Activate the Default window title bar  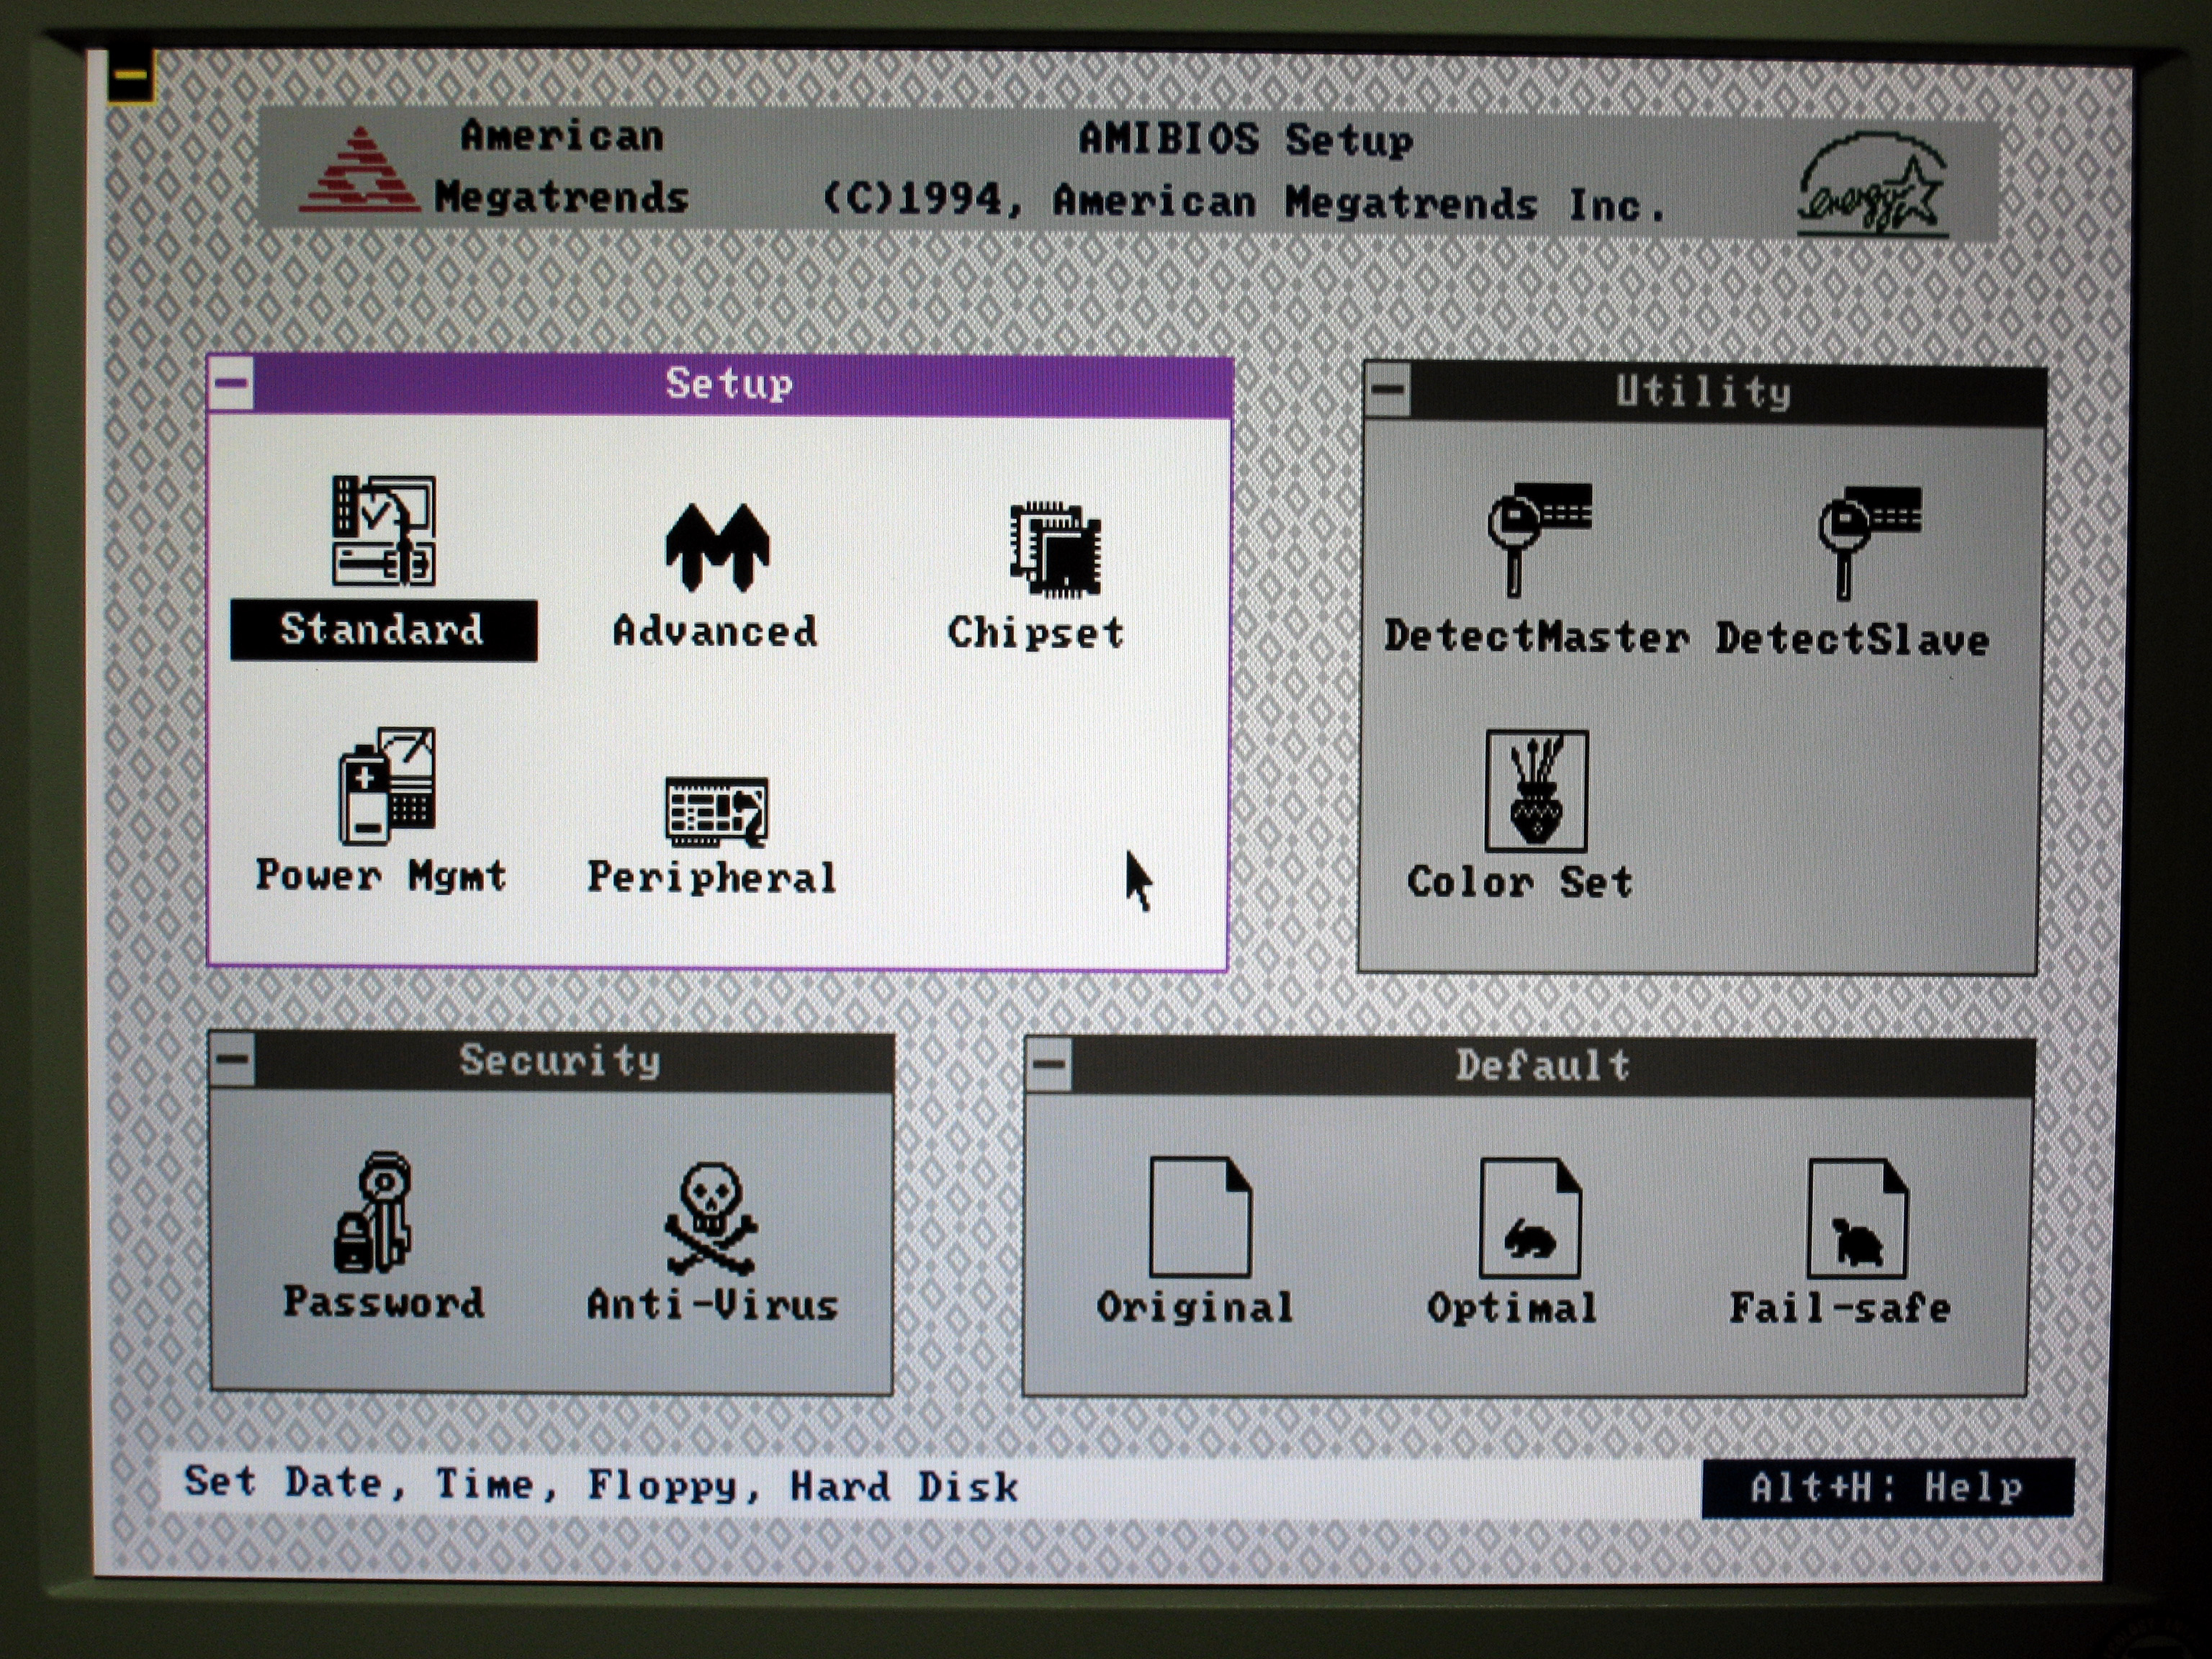1553,1067
